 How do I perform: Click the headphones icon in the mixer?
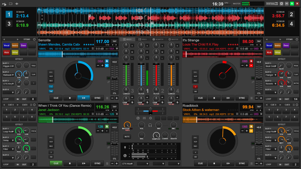tap(150, 125)
